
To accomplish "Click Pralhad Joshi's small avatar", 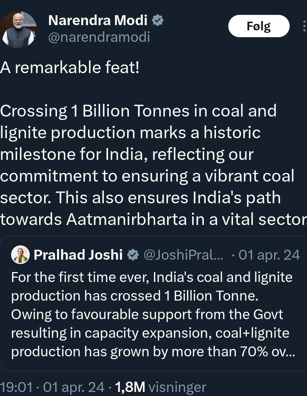I will pyautogui.click(x=20, y=255).
